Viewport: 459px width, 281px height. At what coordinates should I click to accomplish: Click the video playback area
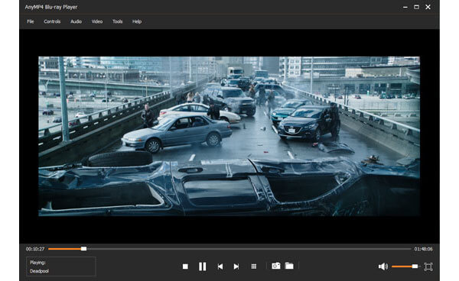click(229, 136)
